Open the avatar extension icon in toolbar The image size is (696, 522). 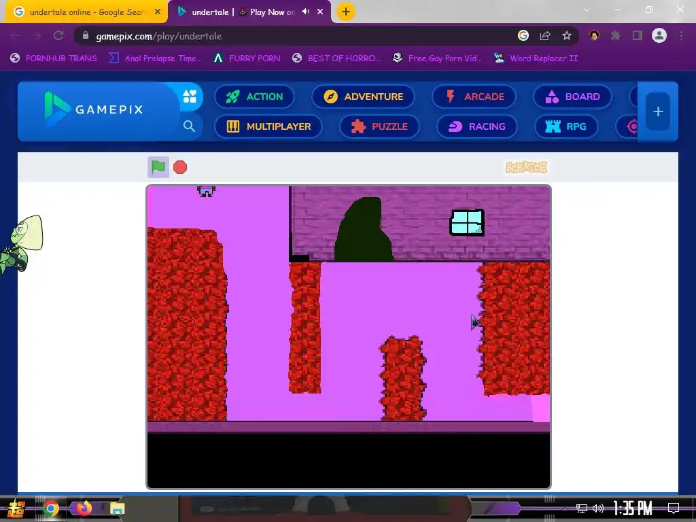[x=594, y=35]
